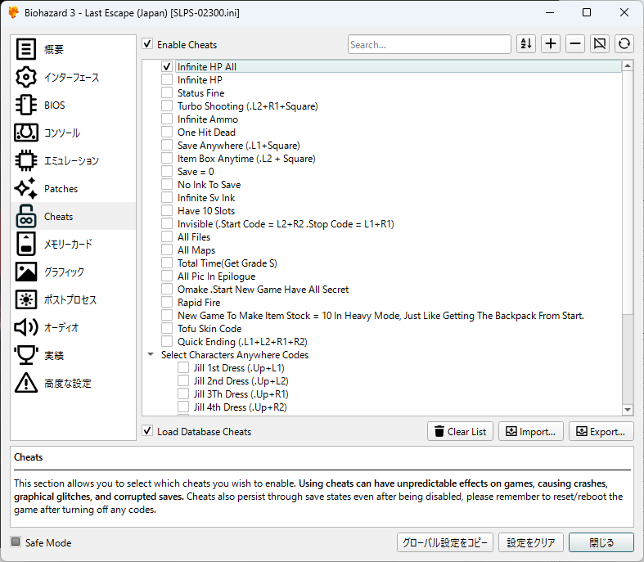Open the Patches sparkle icon section
The width and height of the screenshot is (644, 562).
tap(26, 189)
